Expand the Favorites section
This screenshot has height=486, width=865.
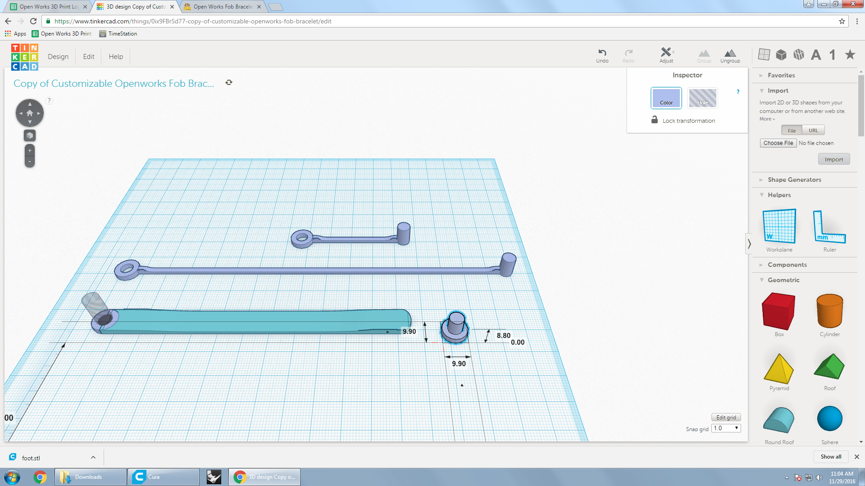781,75
